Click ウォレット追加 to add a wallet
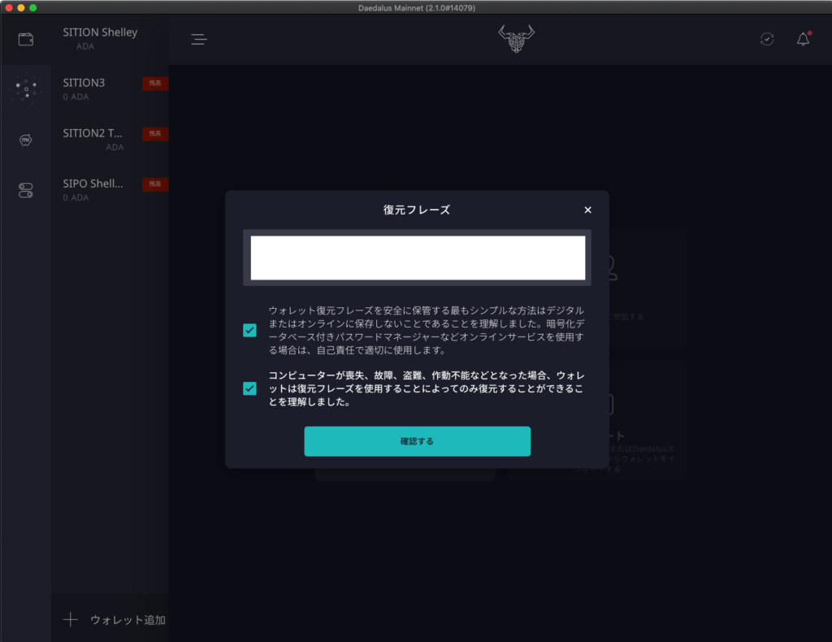Screen dimensions: 832x642 click(x=128, y=620)
